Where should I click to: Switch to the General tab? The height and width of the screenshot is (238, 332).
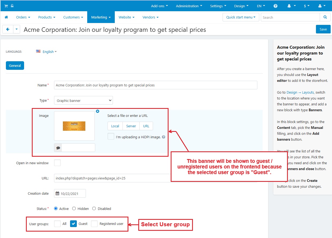(x=15, y=66)
